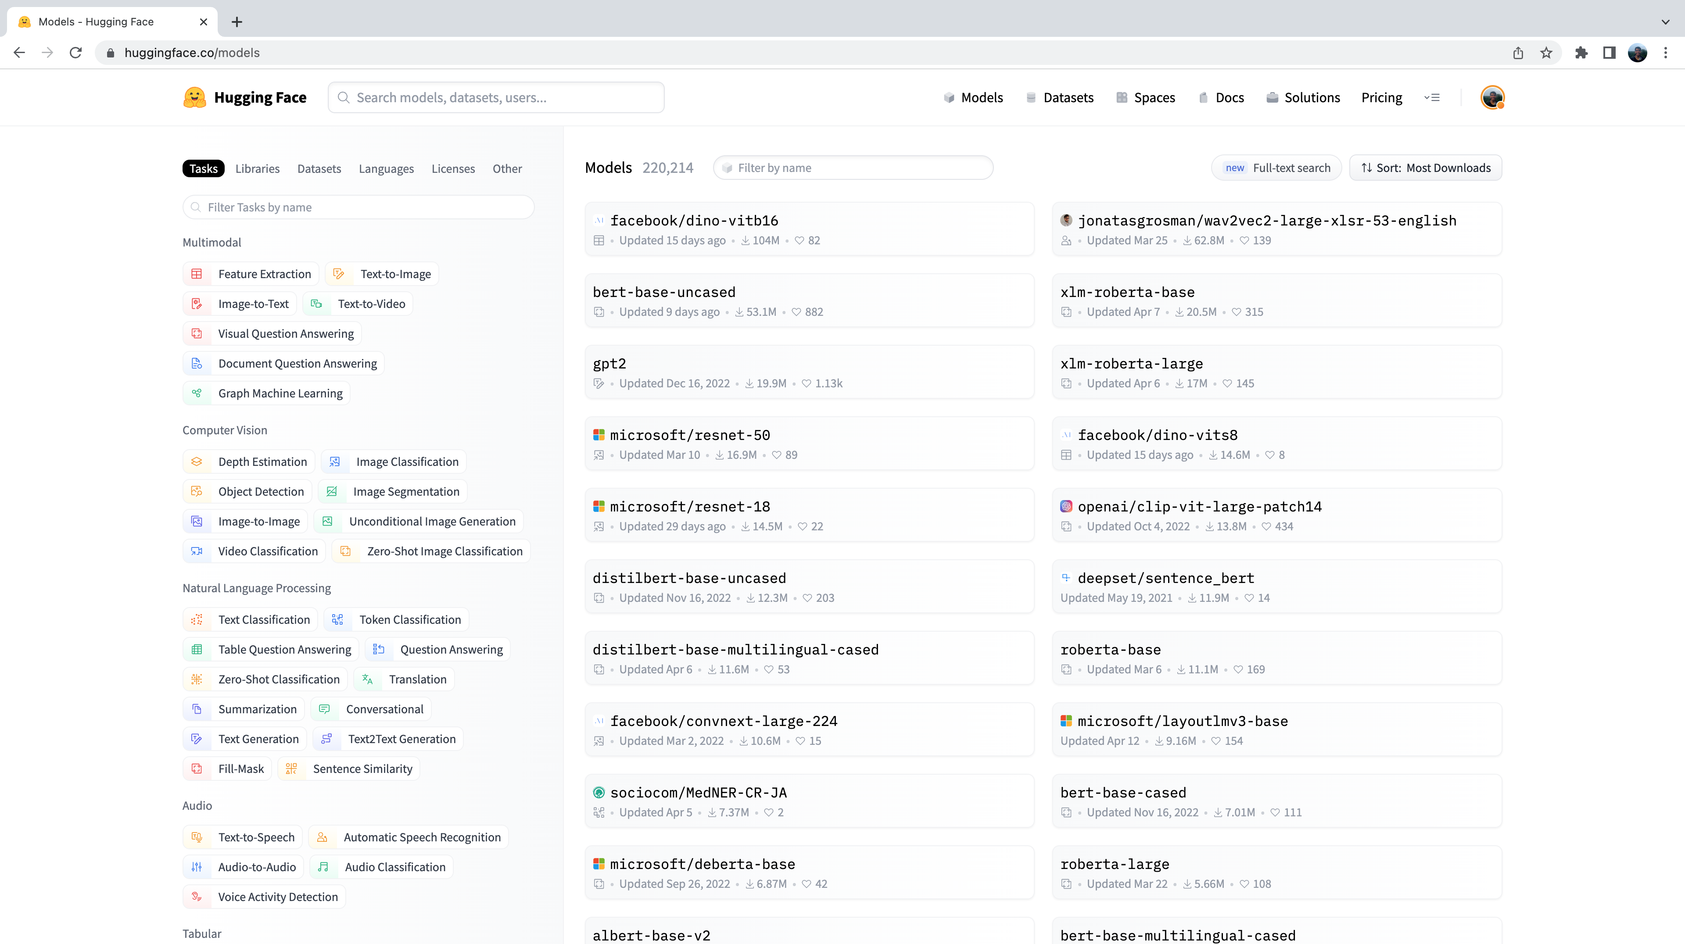This screenshot has height=944, width=1685.
Task: Click the Hugging Face logo icon
Action: (194, 97)
